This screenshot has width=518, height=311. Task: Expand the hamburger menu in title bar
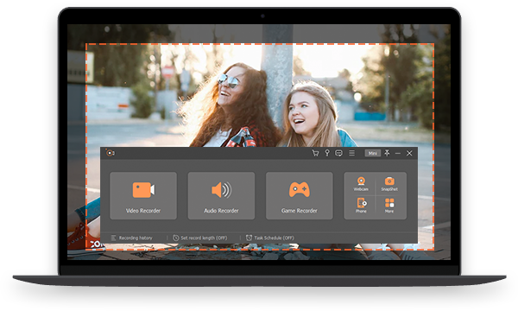pyautogui.click(x=352, y=153)
